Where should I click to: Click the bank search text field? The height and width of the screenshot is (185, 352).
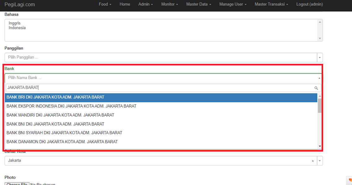click(155, 88)
